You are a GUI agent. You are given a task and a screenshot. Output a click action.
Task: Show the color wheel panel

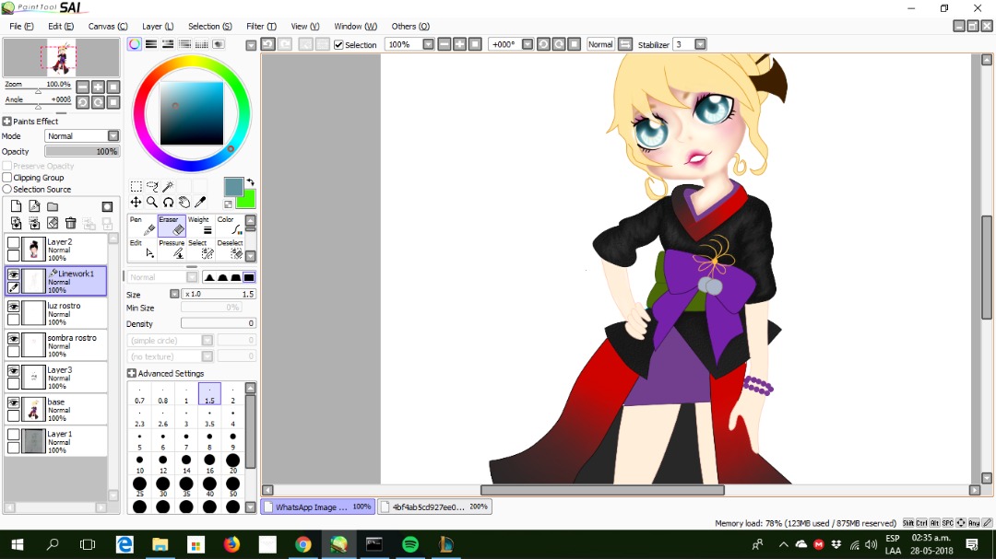point(135,44)
